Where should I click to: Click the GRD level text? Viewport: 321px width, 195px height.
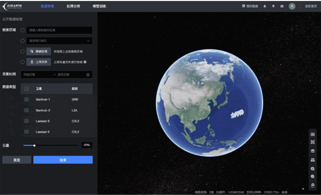(75, 100)
